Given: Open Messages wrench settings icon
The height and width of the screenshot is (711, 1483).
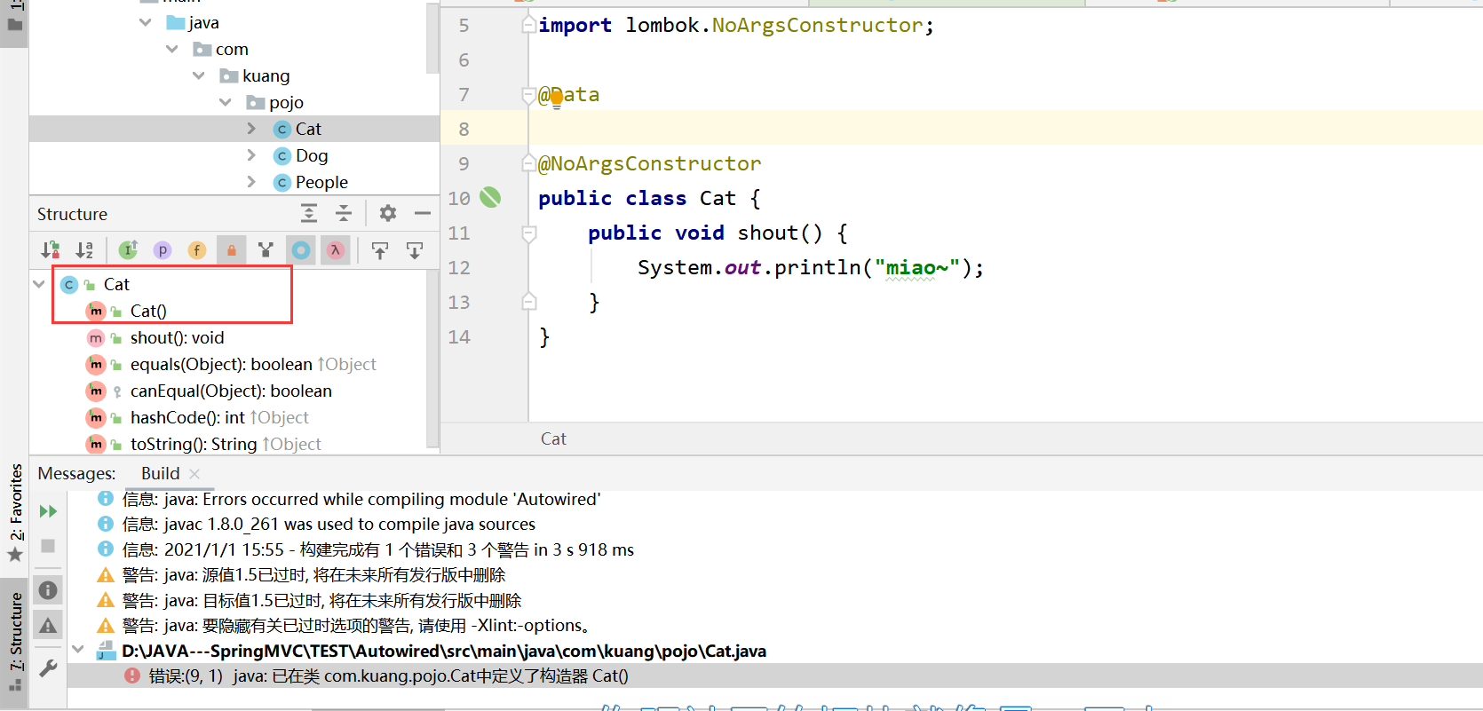Looking at the screenshot, I should click(x=48, y=668).
